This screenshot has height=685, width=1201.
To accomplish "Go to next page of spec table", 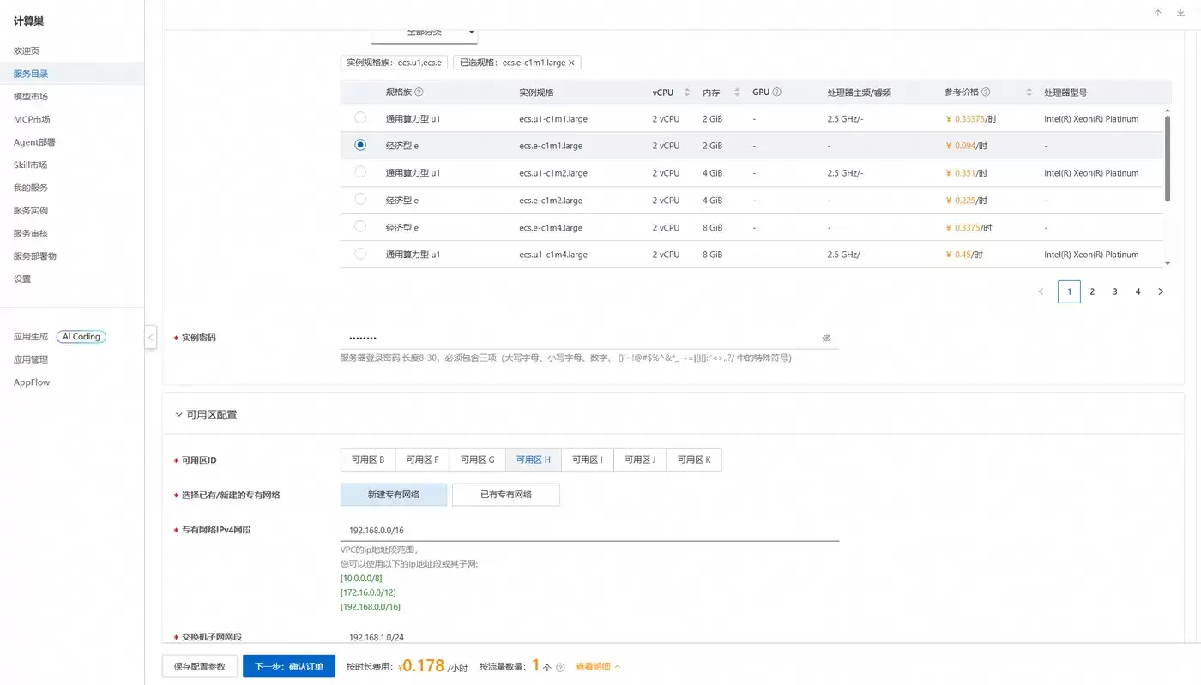I will tap(1161, 291).
